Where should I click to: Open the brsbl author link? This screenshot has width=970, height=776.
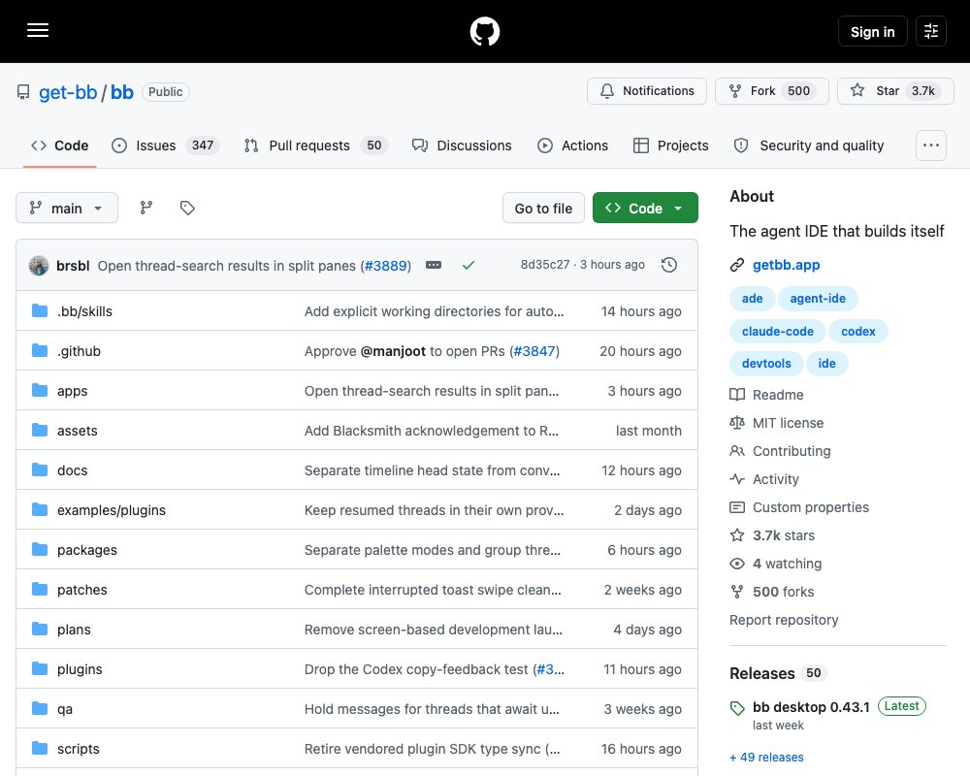click(x=73, y=266)
